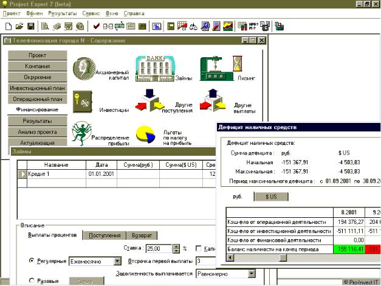The width and height of the screenshot is (381, 286).
Task: Click the balance scales toolbar icon
Action: pos(194,26)
